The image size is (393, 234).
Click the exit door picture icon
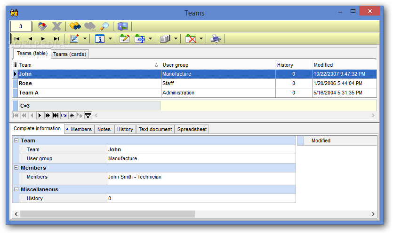point(122,26)
